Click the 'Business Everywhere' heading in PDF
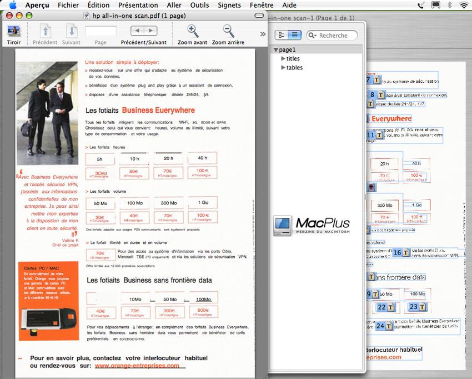The height and width of the screenshot is (379, 472). pos(158,110)
